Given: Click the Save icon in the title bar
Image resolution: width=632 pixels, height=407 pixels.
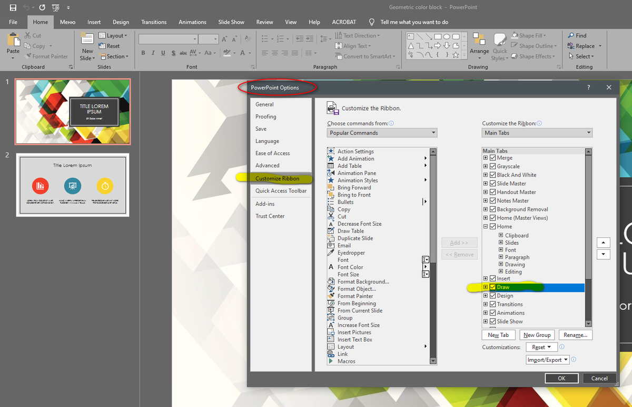Looking at the screenshot, I should pos(13,8).
